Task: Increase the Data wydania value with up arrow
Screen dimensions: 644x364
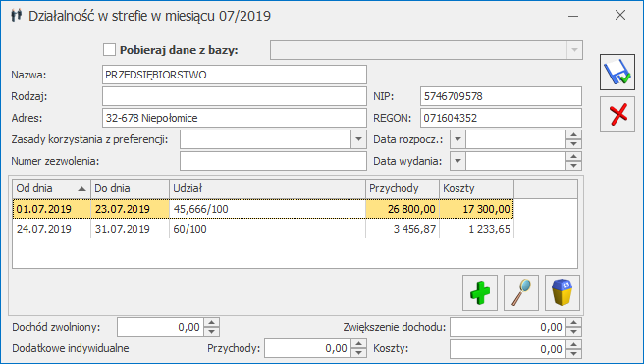Action: (x=573, y=157)
